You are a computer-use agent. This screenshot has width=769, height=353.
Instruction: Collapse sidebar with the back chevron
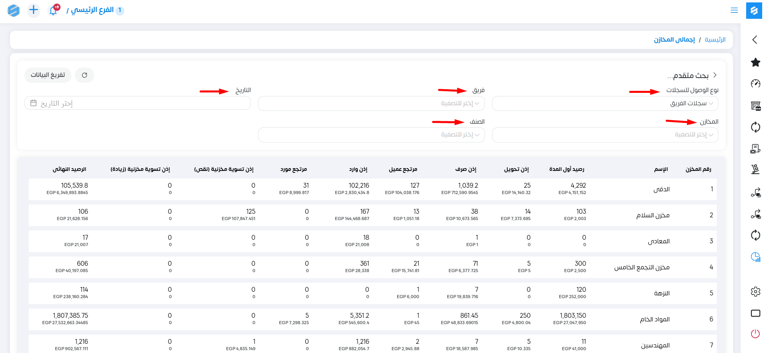[755, 40]
